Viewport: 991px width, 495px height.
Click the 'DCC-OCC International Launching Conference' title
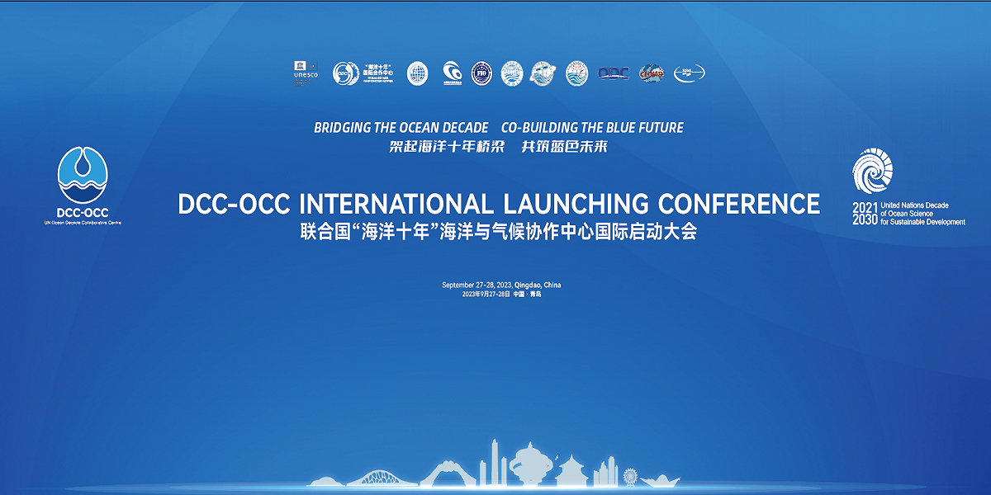pyautogui.click(x=499, y=204)
